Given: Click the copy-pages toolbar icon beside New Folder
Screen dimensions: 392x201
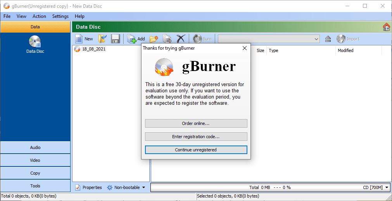Looking at the screenshot, I should (x=167, y=39).
